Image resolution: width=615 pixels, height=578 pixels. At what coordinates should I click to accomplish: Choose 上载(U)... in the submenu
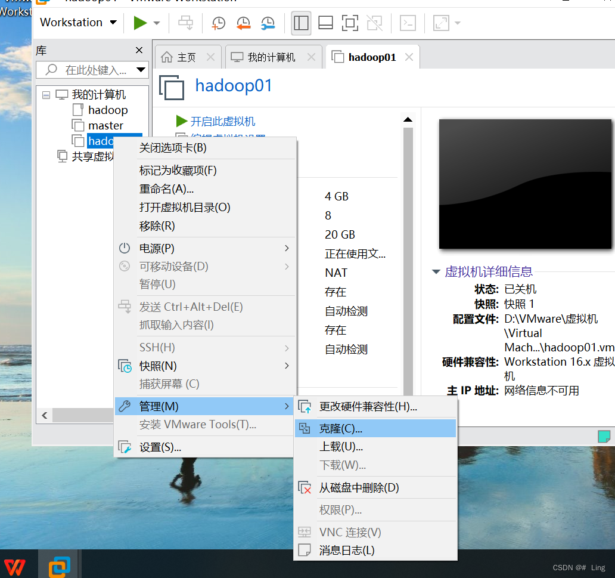pos(375,447)
